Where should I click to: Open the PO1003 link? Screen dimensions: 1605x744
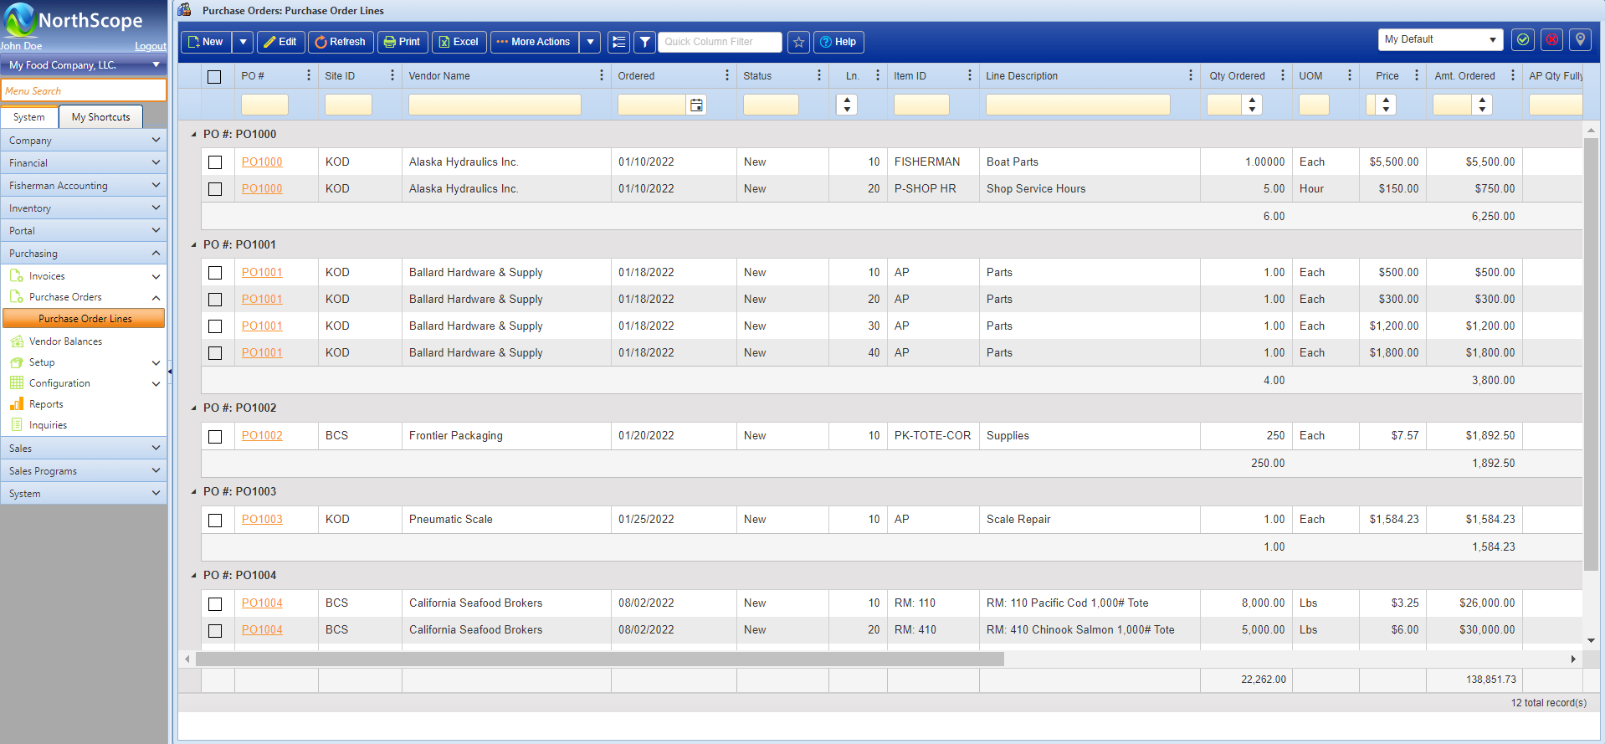[x=262, y=520]
